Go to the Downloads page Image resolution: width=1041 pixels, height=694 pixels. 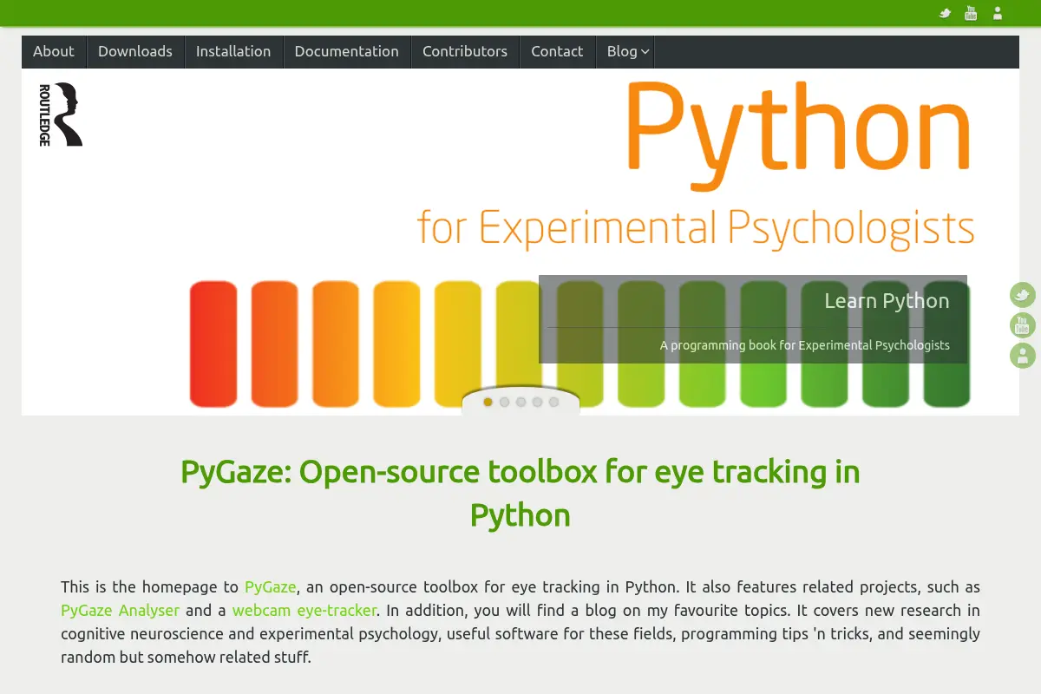[135, 51]
